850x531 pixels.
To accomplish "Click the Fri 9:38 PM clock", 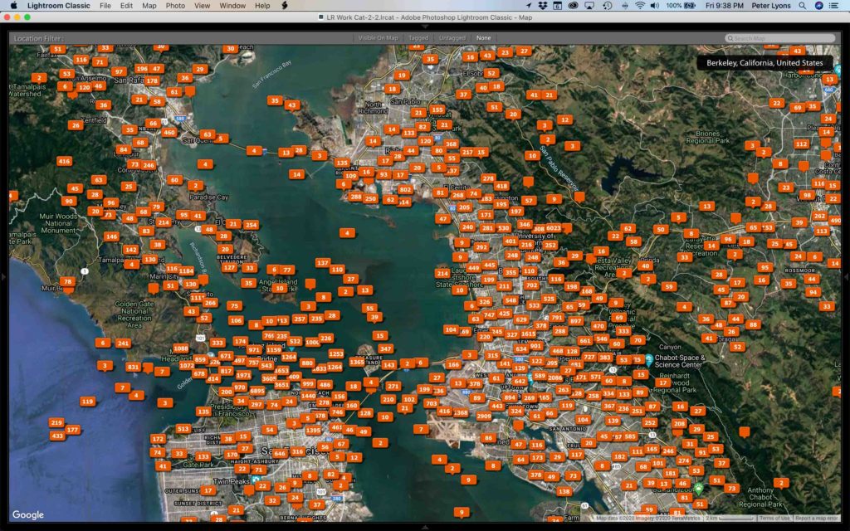I will pos(724,6).
